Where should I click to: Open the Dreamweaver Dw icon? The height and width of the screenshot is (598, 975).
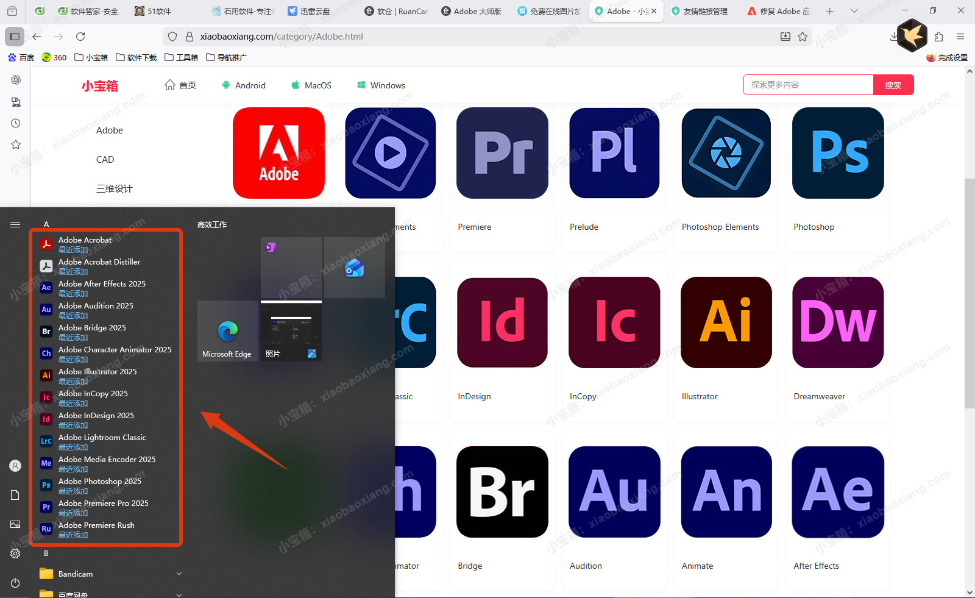(837, 322)
